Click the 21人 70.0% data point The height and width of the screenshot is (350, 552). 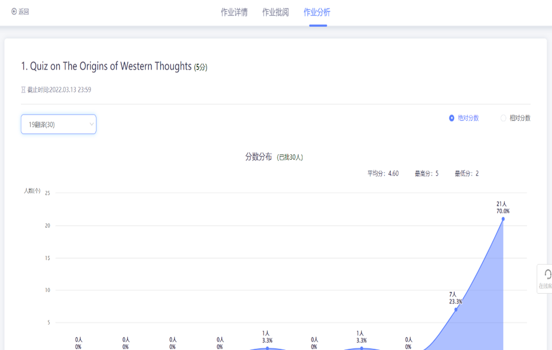click(x=503, y=219)
